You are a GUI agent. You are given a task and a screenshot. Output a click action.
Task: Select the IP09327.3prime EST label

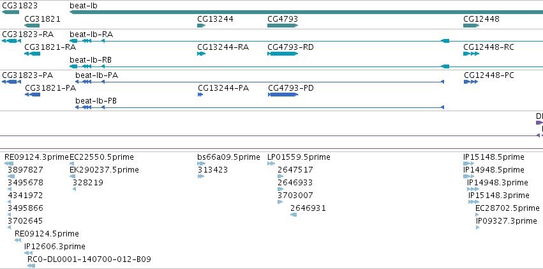click(x=507, y=221)
